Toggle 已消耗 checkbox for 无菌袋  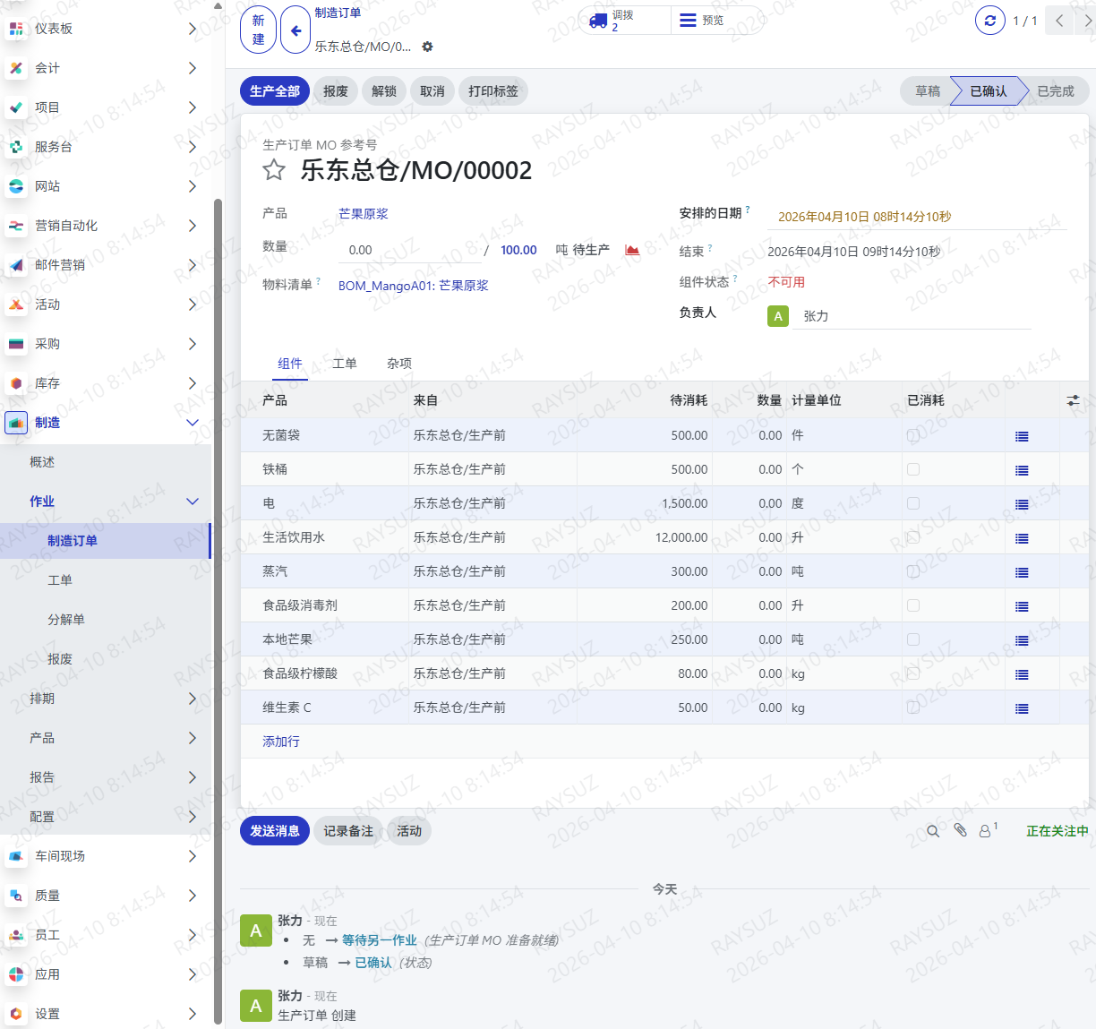tap(913, 435)
